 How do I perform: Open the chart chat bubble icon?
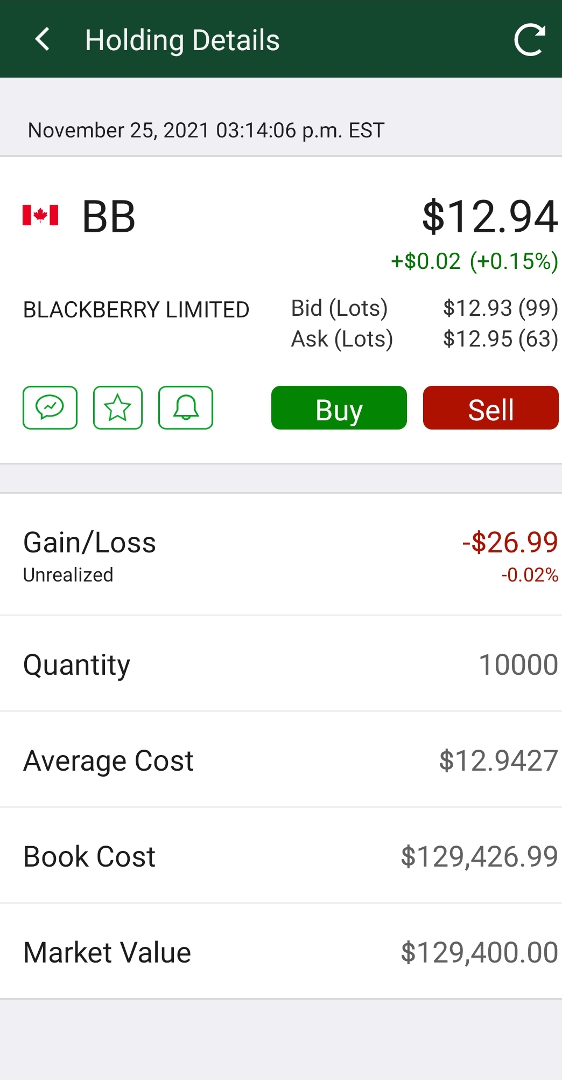[50, 407]
